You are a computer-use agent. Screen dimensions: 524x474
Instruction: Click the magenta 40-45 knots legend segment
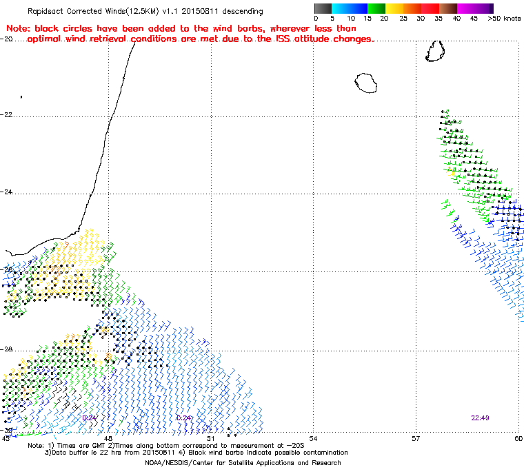(466, 8)
